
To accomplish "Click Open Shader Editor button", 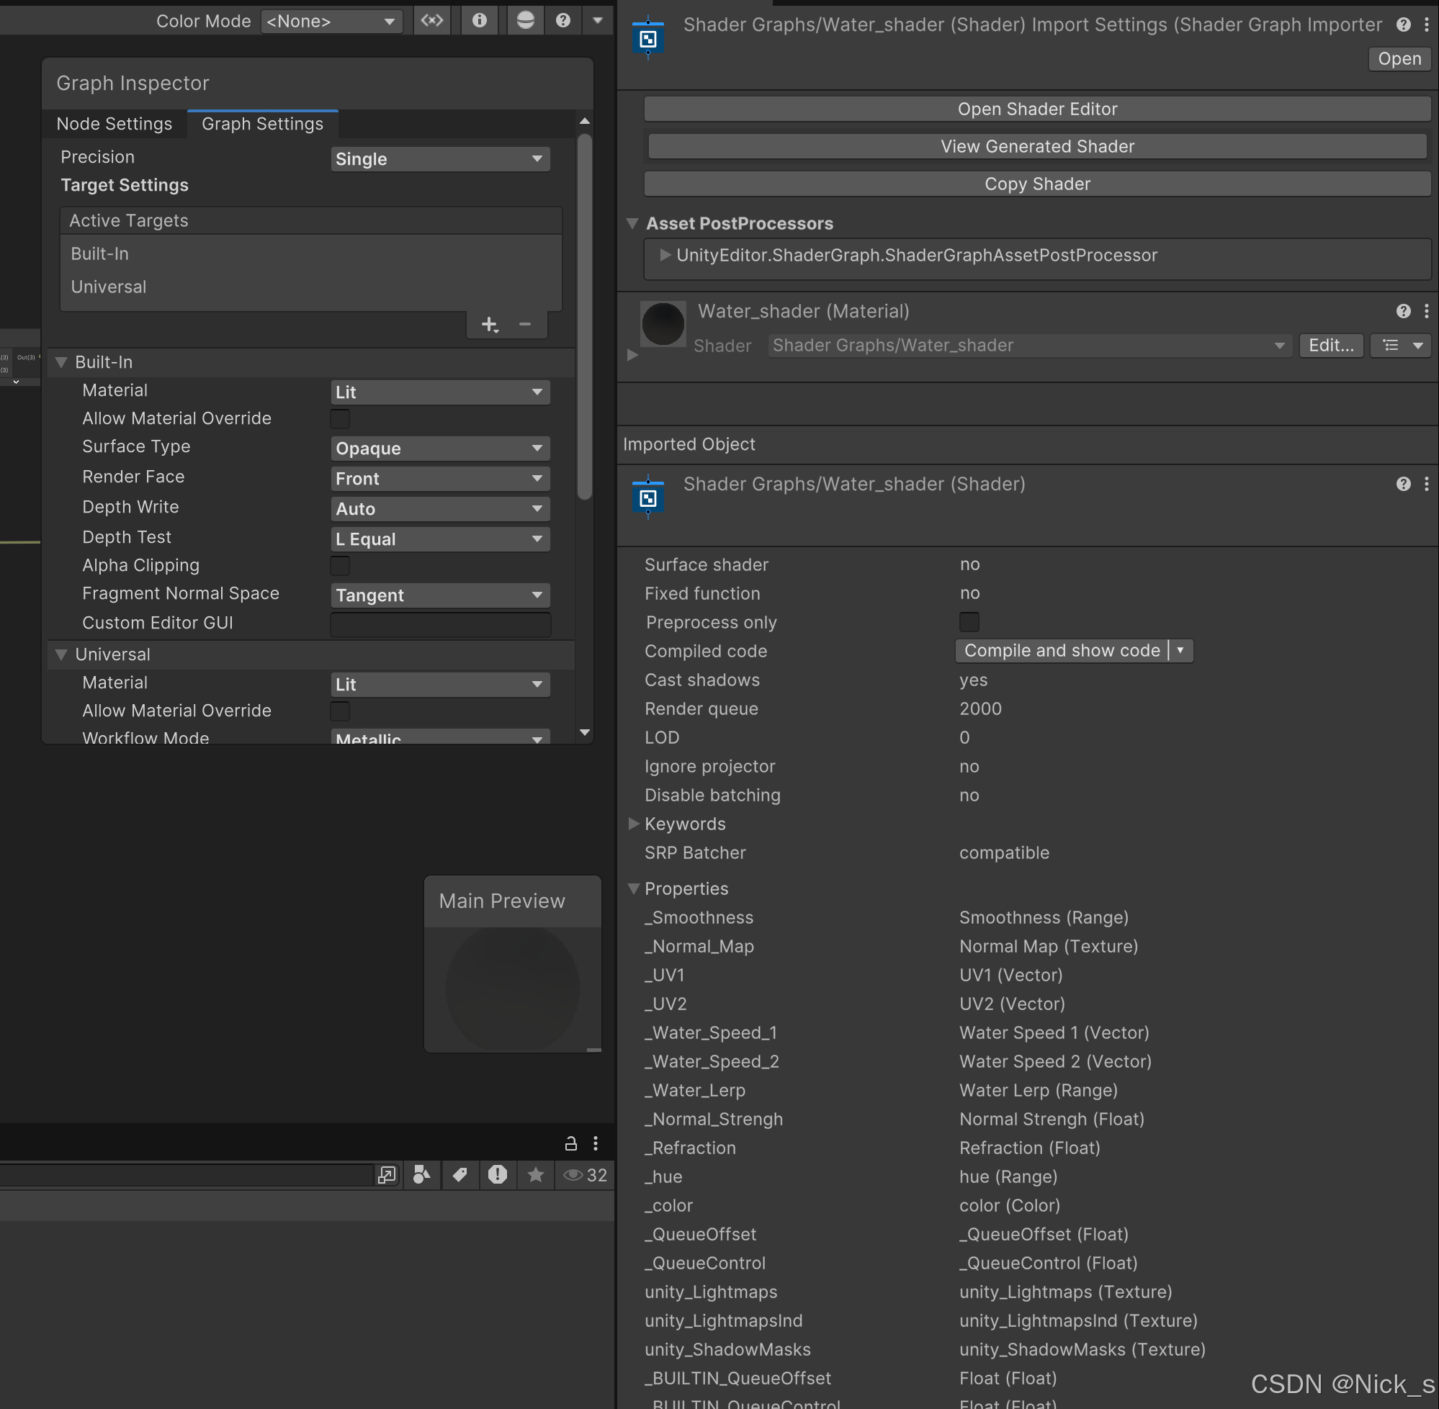I will pyautogui.click(x=1036, y=109).
